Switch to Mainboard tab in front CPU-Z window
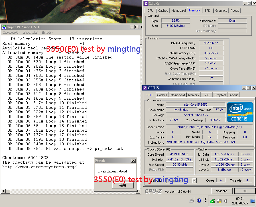This screenshot has width=256, height=207. pos(178,95)
